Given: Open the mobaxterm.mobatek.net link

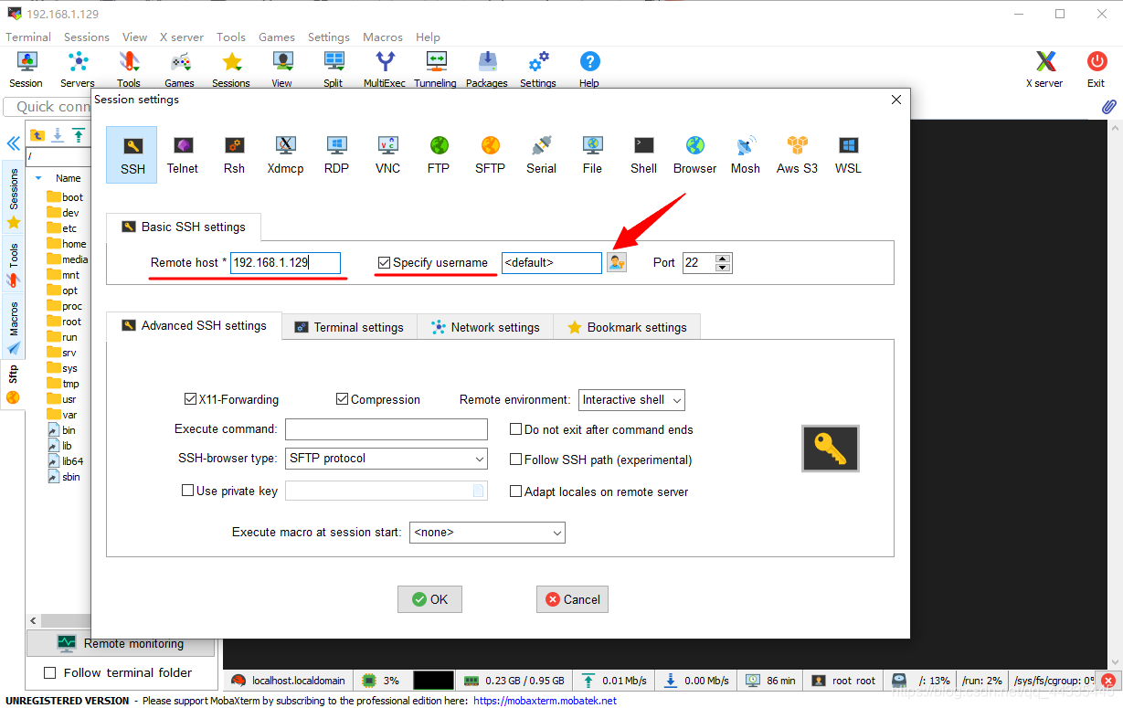Looking at the screenshot, I should click(545, 701).
